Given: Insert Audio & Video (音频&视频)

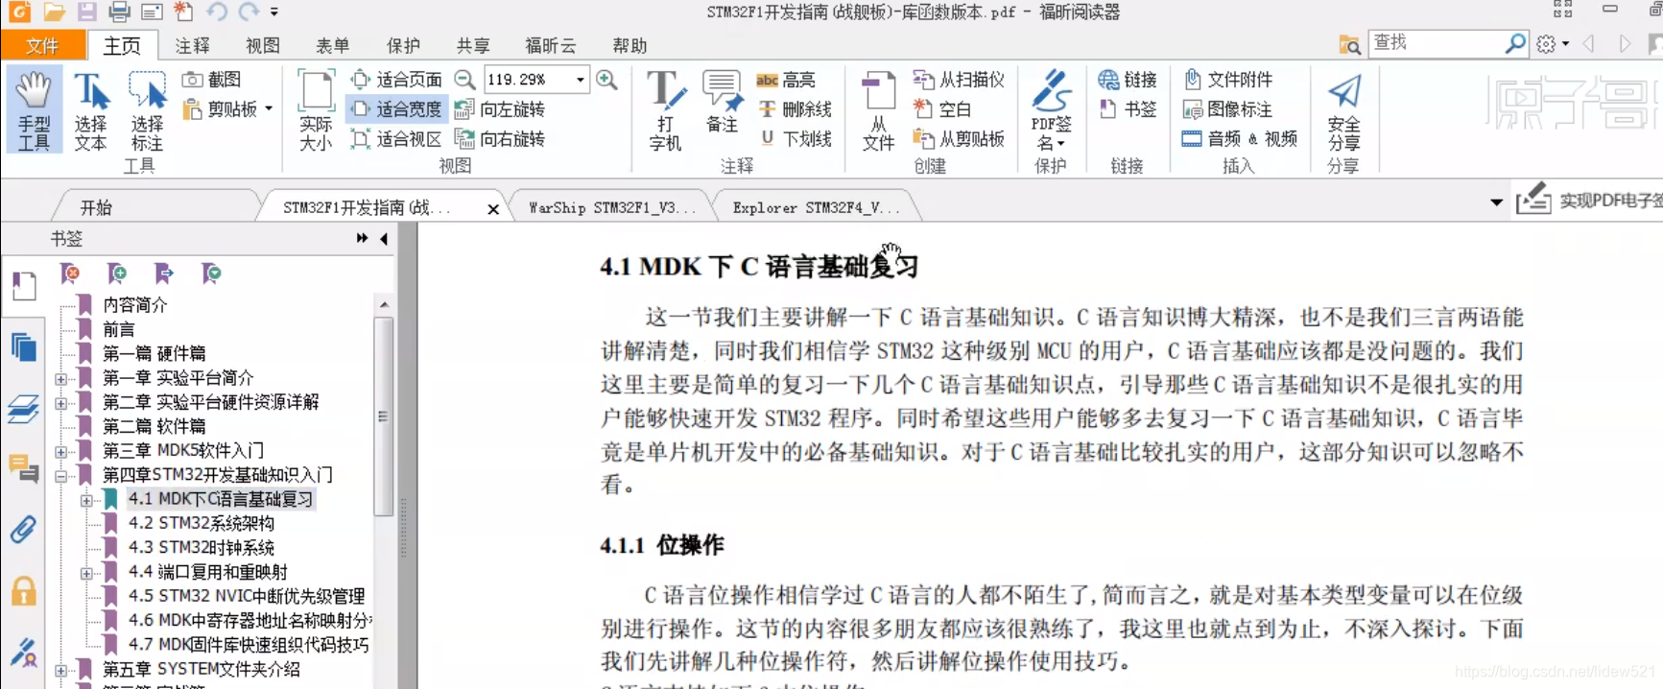Looking at the screenshot, I should click(1240, 139).
